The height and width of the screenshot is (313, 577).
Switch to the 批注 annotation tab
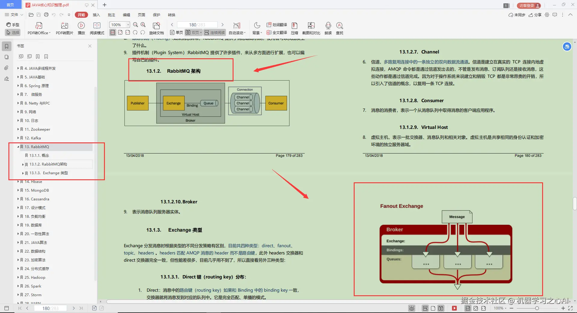111,15
